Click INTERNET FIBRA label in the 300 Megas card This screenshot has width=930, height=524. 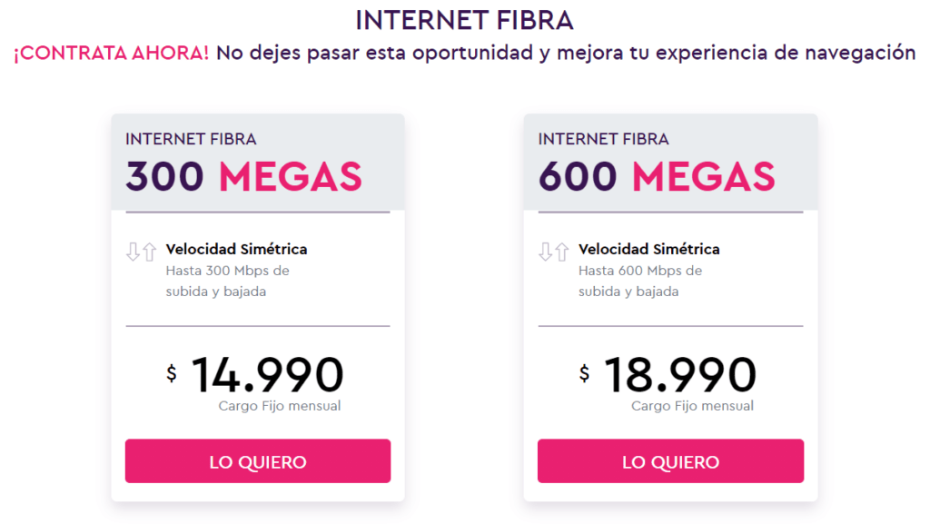pos(191,139)
